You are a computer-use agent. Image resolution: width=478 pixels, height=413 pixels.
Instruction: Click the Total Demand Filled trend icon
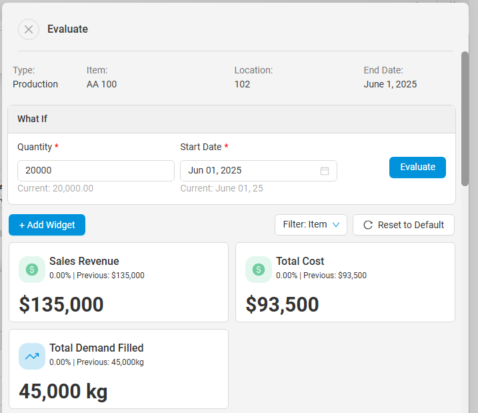point(32,356)
